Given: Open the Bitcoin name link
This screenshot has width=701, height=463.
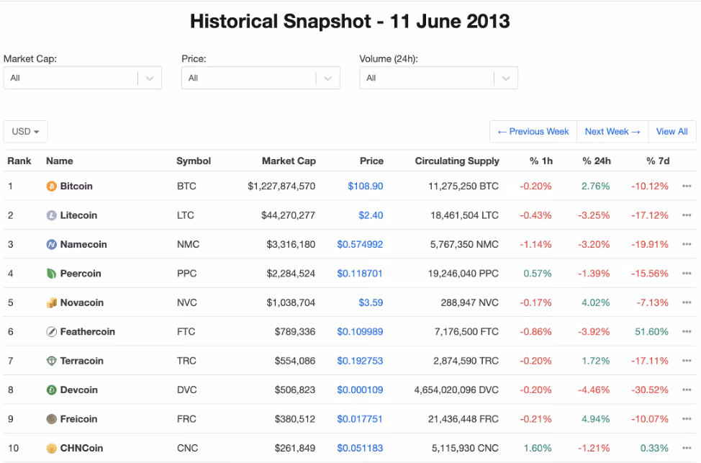Looking at the screenshot, I should coord(76,186).
